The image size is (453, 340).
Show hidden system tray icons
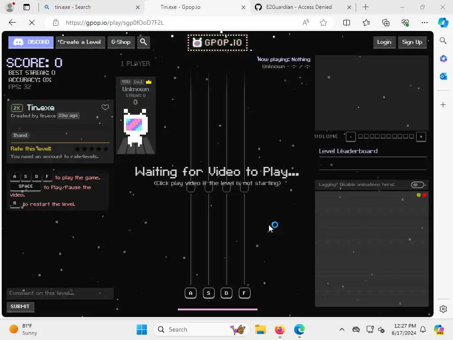pyautogui.click(x=342, y=329)
